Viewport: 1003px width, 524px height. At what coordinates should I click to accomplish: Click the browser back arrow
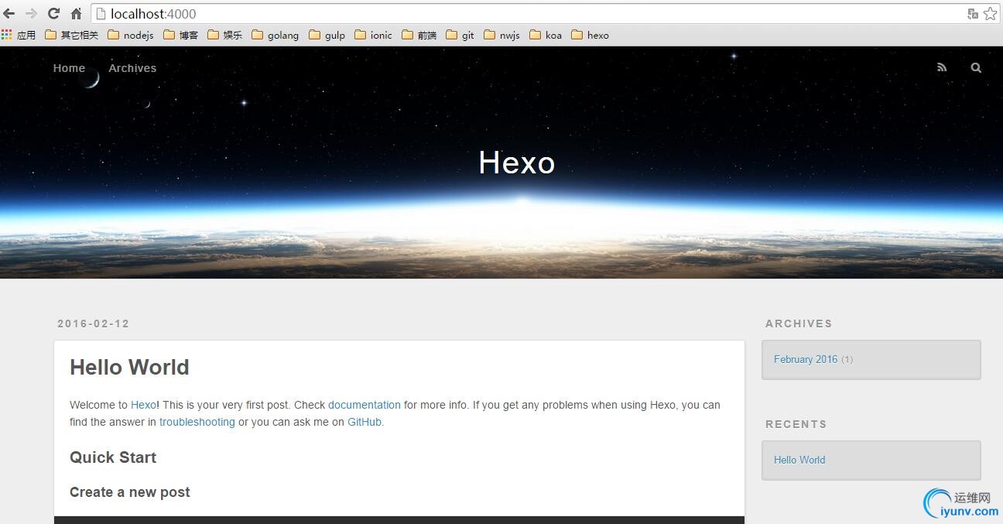point(9,13)
